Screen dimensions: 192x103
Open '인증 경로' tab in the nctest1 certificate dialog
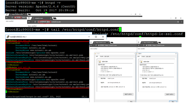[107, 56]
